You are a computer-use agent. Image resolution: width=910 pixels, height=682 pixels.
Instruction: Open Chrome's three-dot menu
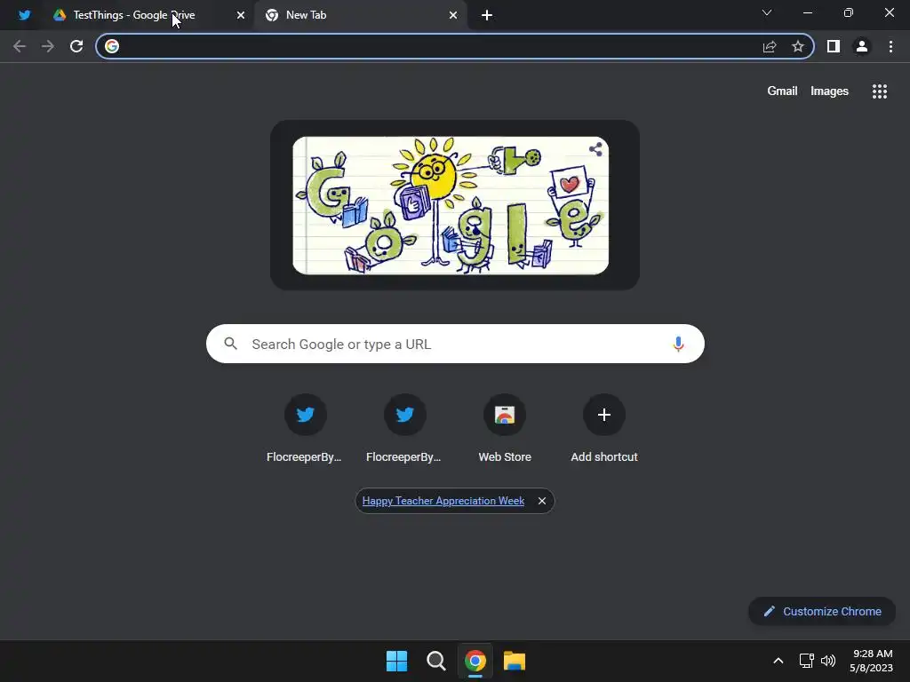(890, 46)
